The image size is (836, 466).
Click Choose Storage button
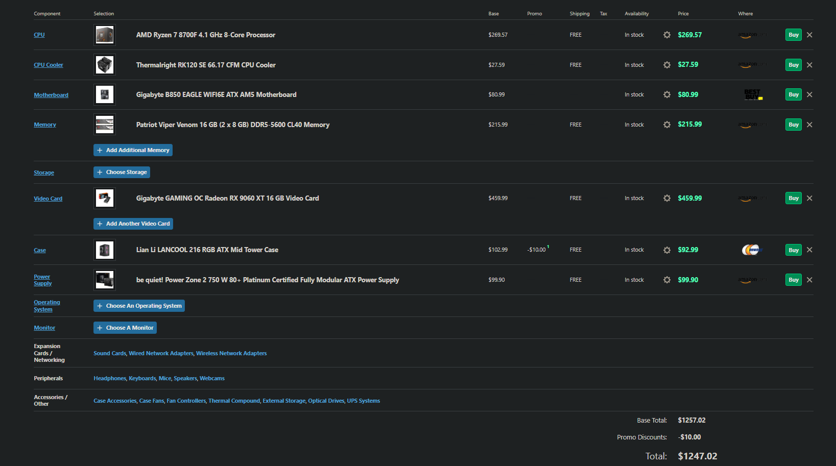pyautogui.click(x=122, y=172)
